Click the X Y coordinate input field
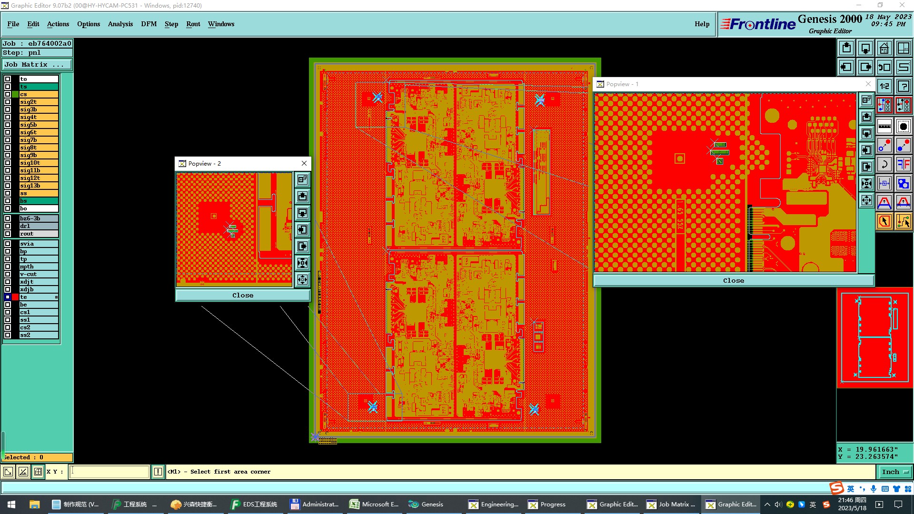 pyautogui.click(x=109, y=472)
